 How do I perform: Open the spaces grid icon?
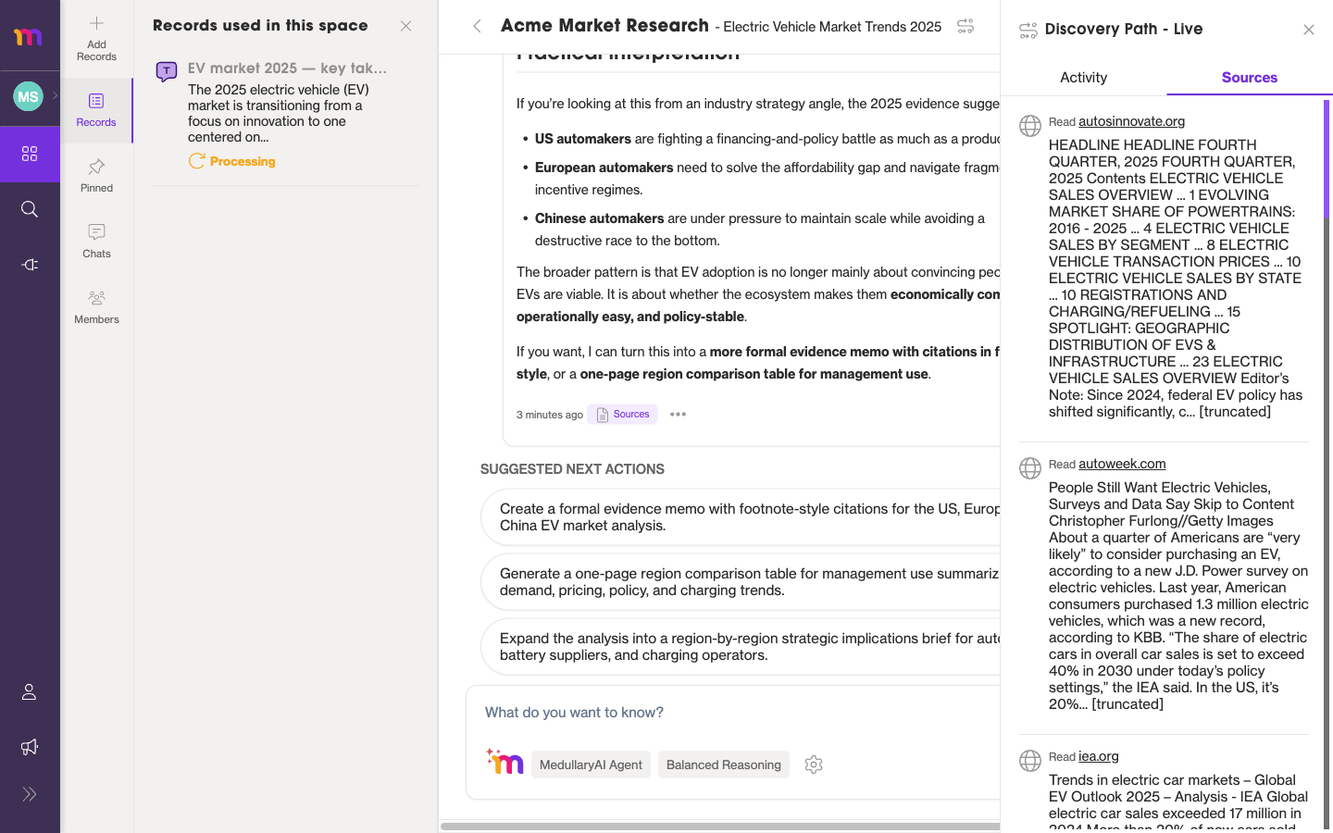pyautogui.click(x=30, y=154)
